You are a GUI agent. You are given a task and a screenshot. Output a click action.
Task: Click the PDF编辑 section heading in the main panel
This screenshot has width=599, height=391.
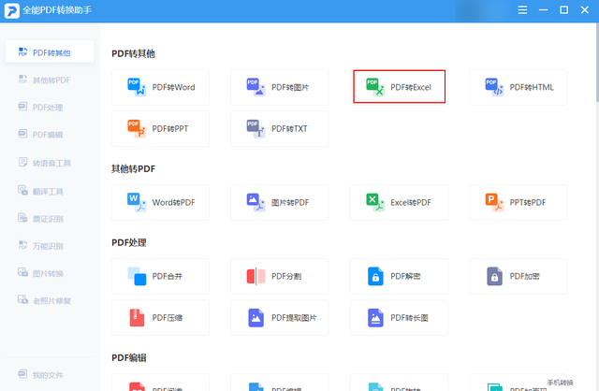point(129,357)
